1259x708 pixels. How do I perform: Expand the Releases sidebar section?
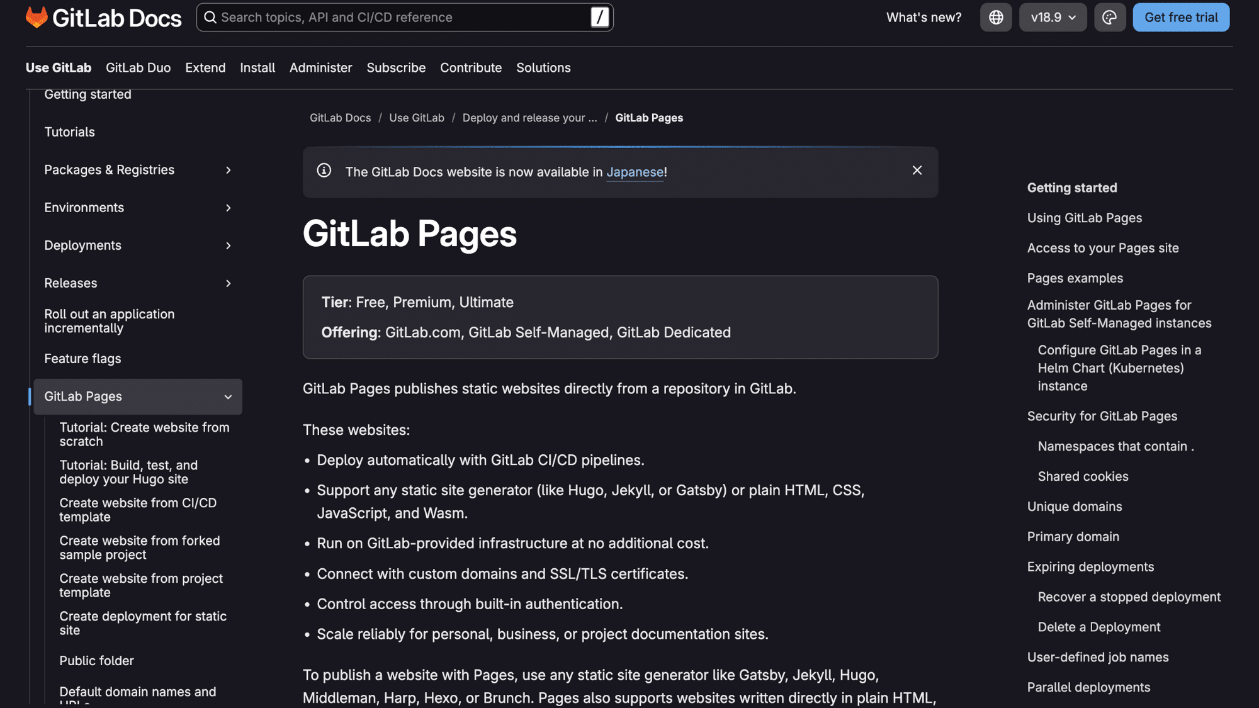click(x=228, y=283)
